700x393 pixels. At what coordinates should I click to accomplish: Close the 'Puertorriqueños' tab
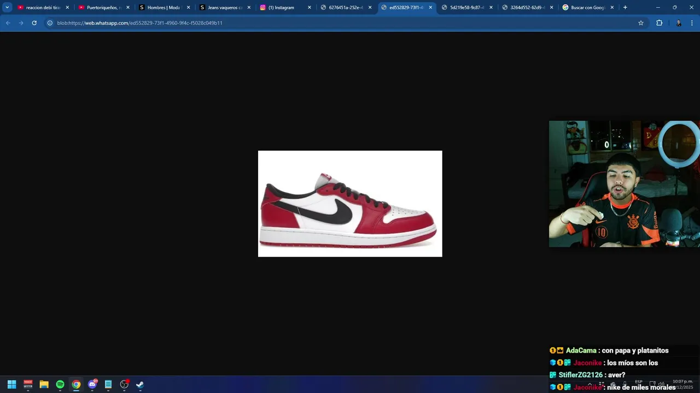click(x=128, y=8)
